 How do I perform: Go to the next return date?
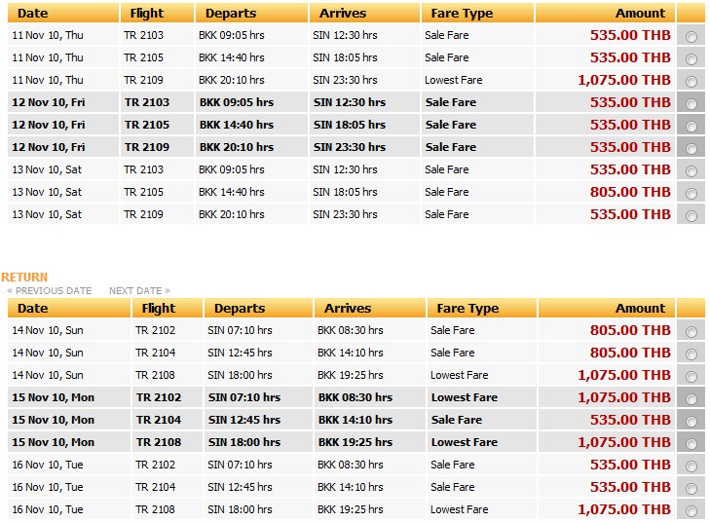click(138, 290)
